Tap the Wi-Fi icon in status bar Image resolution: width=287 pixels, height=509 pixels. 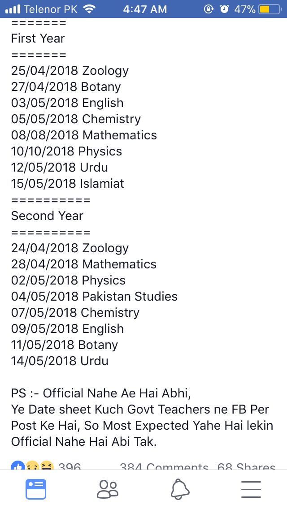click(x=88, y=9)
